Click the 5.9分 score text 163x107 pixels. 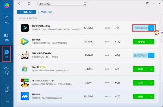pos(118,42)
